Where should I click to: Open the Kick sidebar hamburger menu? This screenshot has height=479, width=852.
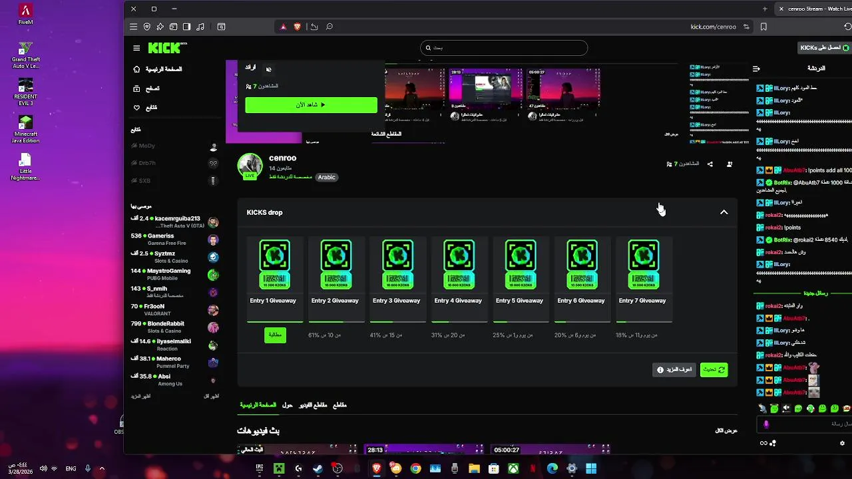coord(136,48)
